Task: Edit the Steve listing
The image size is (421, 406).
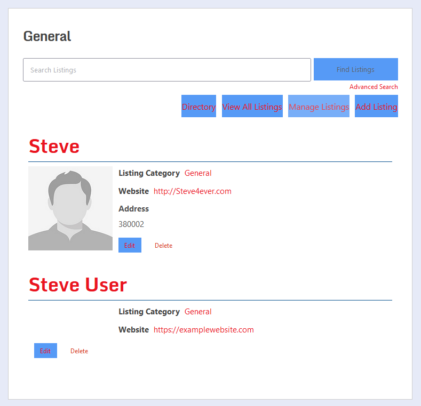Action: click(130, 245)
